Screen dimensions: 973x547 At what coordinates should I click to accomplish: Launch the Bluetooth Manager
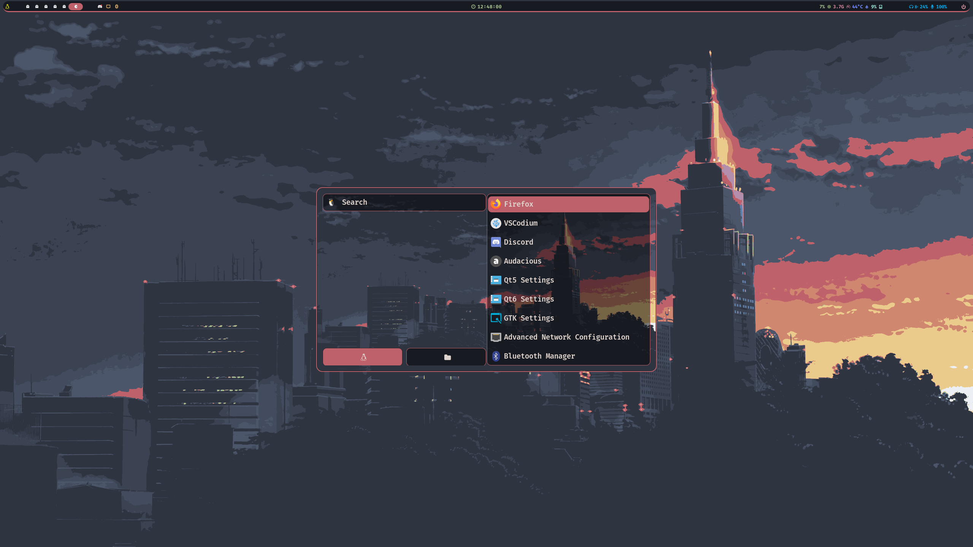540,356
